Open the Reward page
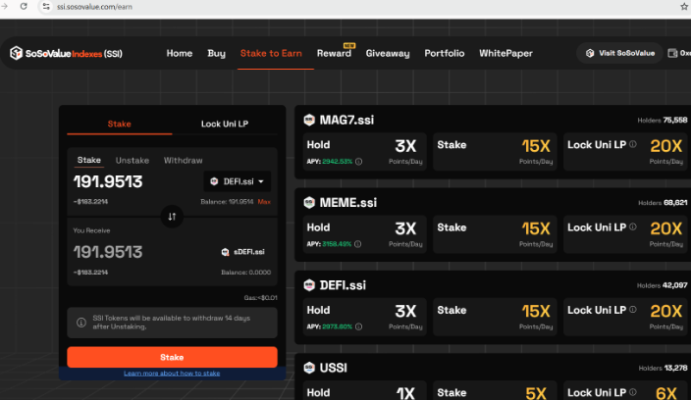 point(334,53)
